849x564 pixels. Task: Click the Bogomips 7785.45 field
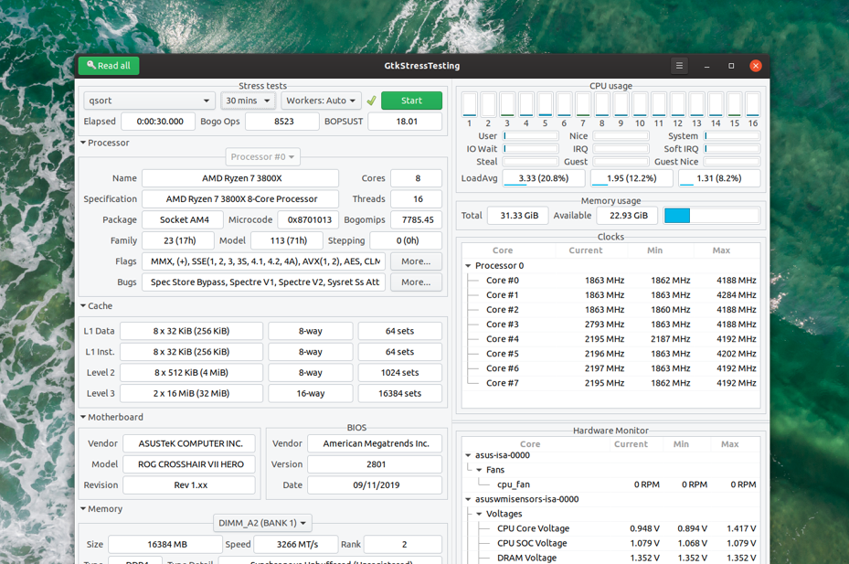coord(416,219)
